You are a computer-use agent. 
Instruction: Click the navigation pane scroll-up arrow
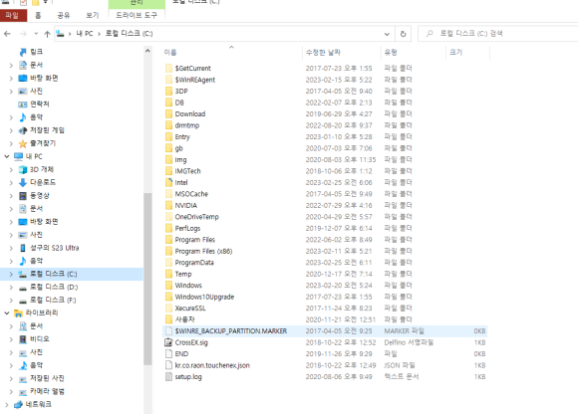click(147, 51)
